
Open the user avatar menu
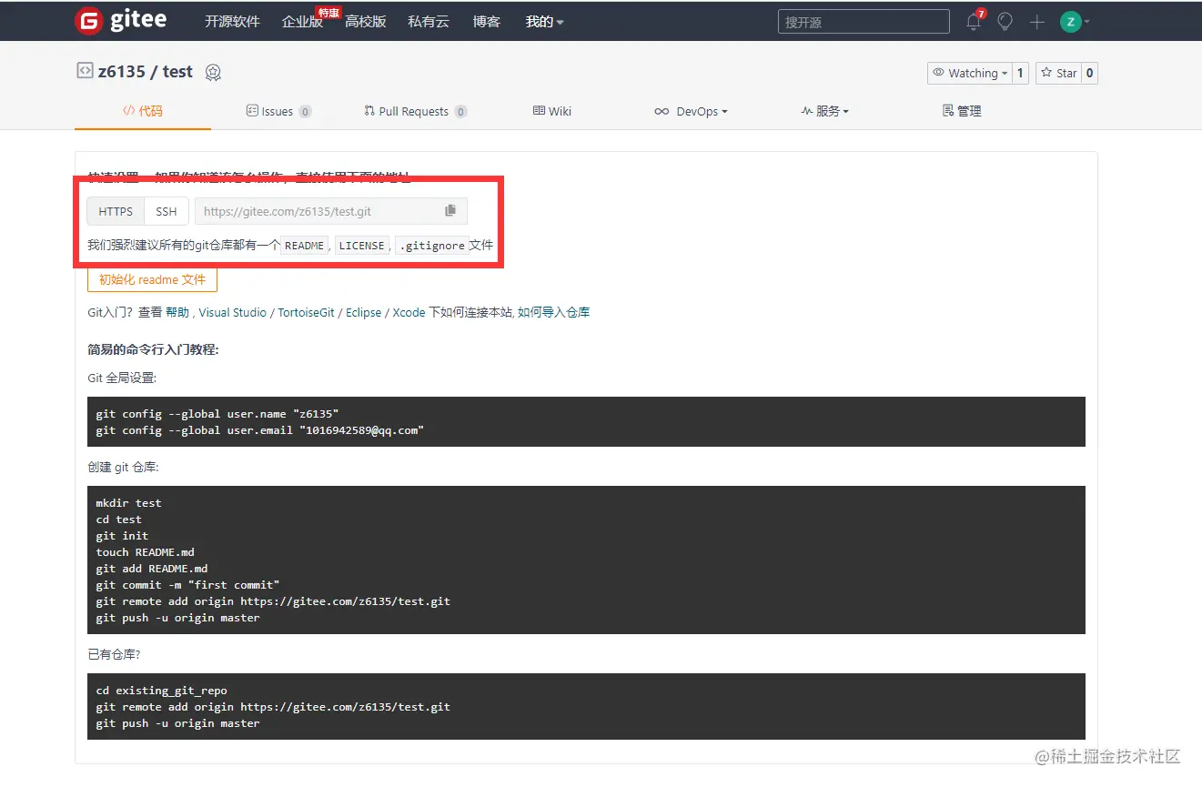1071,22
